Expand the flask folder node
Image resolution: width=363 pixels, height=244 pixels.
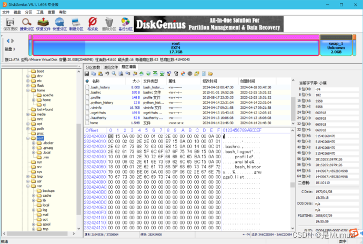(x=28, y=85)
